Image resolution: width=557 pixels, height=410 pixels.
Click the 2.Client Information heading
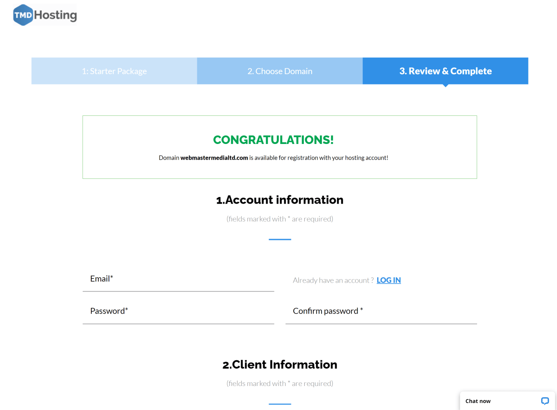tap(280, 364)
